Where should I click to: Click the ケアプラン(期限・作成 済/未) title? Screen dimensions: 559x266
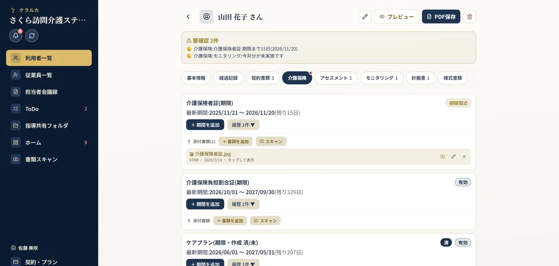coord(222,242)
